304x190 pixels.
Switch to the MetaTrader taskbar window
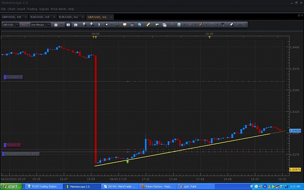120,187
